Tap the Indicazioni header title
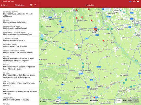 tap(90, 5)
